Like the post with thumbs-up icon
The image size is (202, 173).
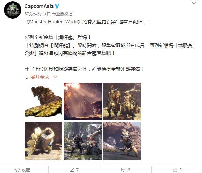[175, 170]
